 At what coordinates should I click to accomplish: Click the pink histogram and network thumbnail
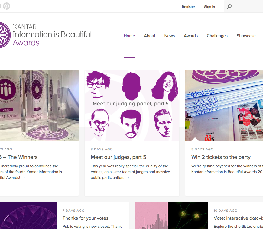171,216
